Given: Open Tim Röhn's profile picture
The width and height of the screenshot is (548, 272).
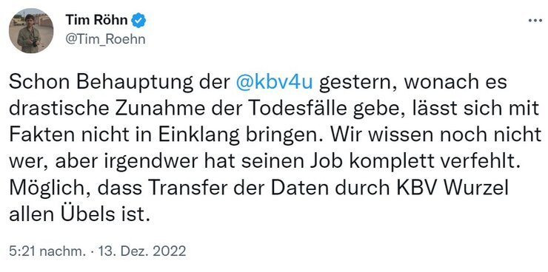Looking at the screenshot, I should pyautogui.click(x=31, y=31).
